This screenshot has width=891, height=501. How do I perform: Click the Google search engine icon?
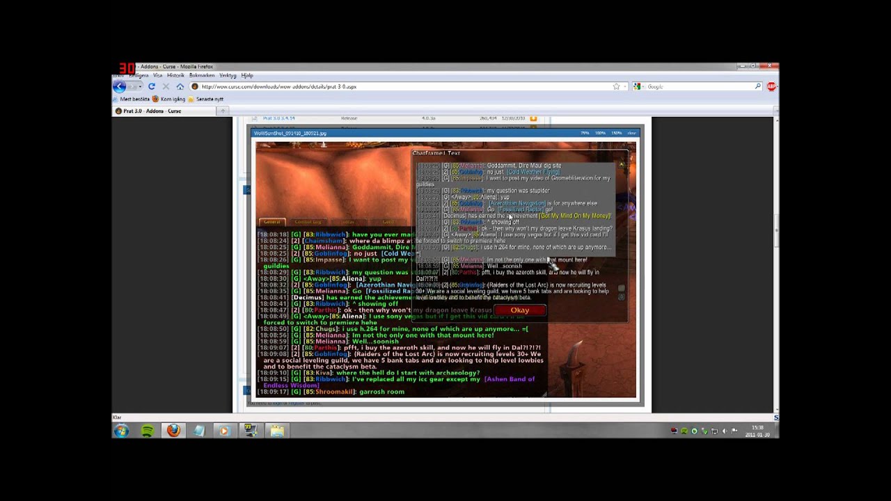(x=636, y=86)
